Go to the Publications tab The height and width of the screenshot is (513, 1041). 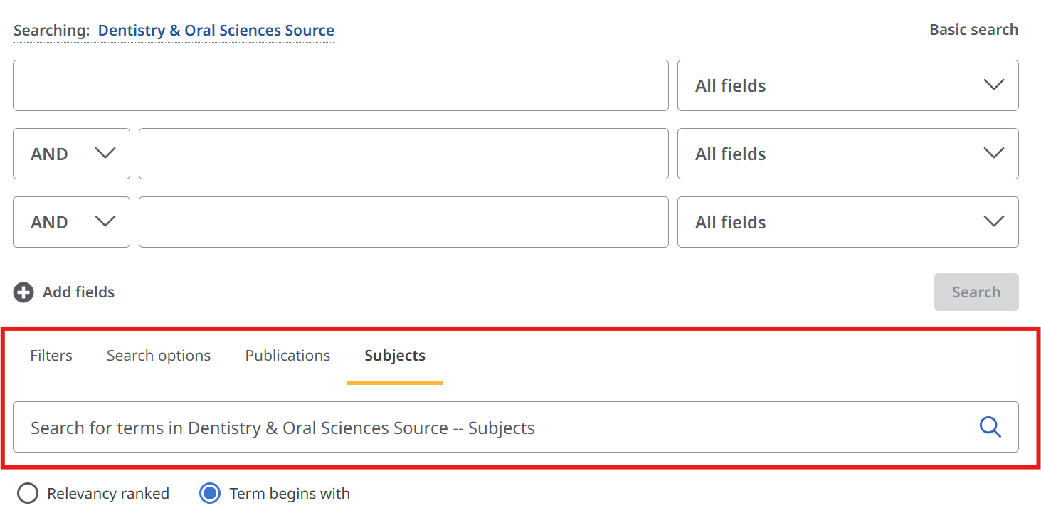click(x=287, y=356)
